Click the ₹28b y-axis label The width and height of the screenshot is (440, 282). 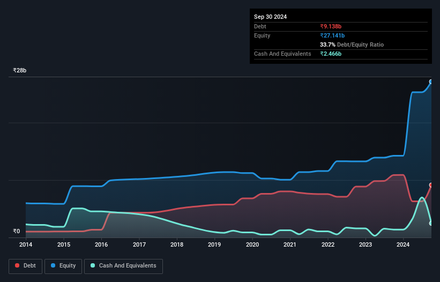[x=20, y=70]
